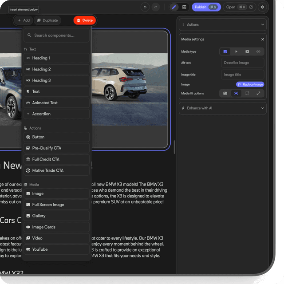Click the panel divider handle

tap(174, 147)
